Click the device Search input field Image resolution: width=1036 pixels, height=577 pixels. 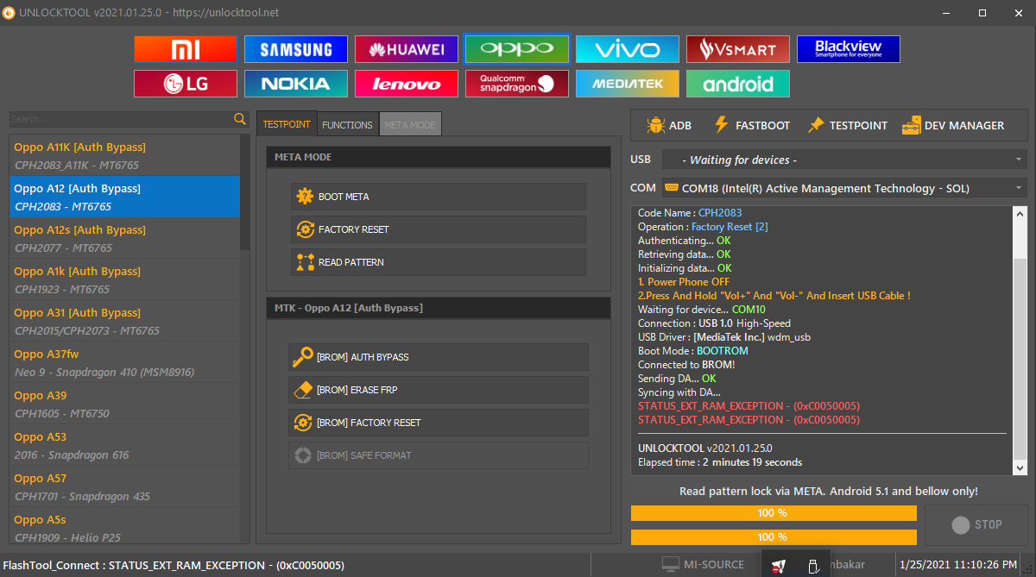pos(121,119)
